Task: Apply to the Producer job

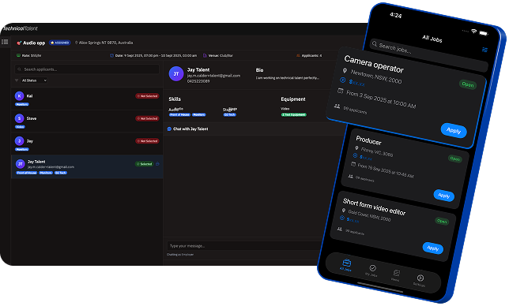Action: [443, 196]
